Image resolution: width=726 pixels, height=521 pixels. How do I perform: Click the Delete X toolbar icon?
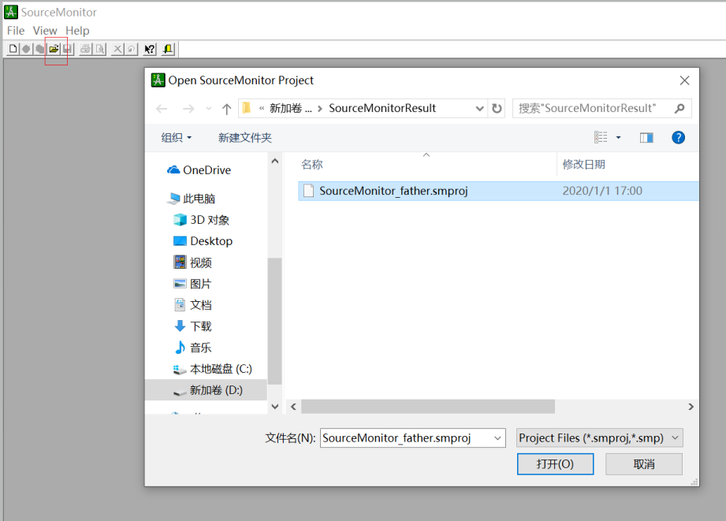tap(118, 49)
